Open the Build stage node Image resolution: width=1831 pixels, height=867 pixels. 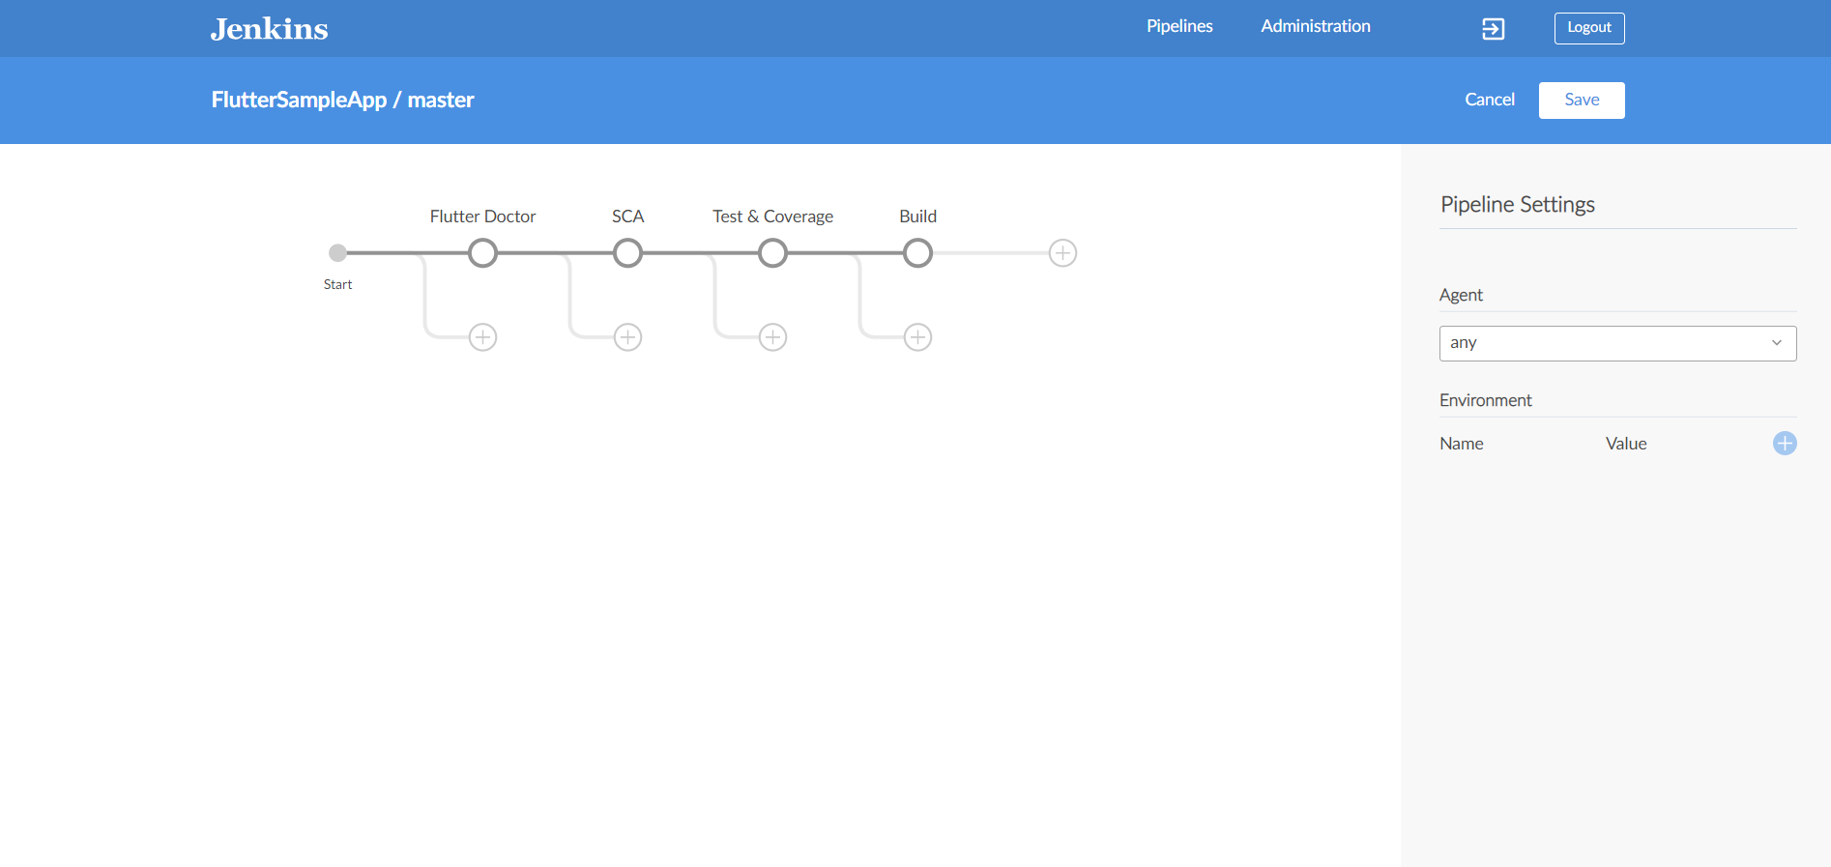pyautogui.click(x=917, y=253)
